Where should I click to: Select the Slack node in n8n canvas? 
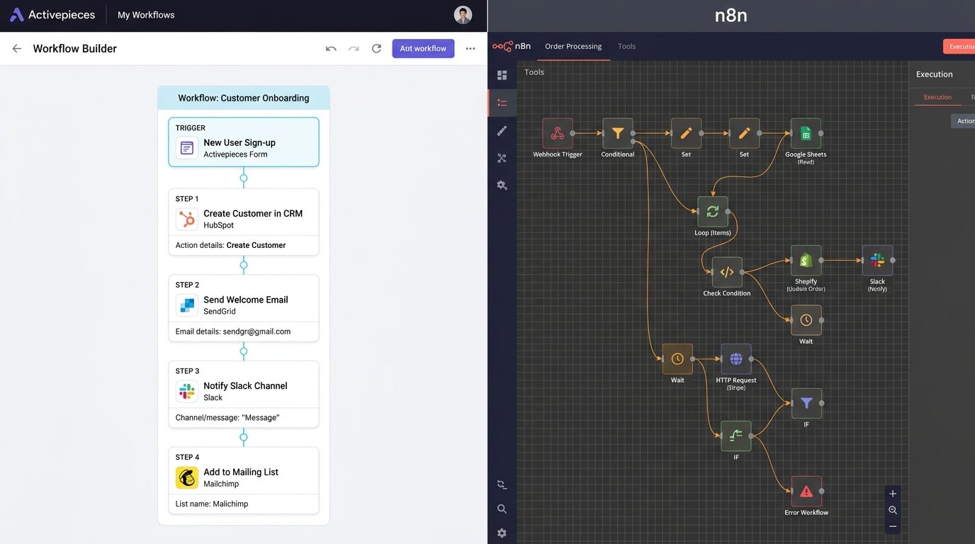pyautogui.click(x=877, y=261)
